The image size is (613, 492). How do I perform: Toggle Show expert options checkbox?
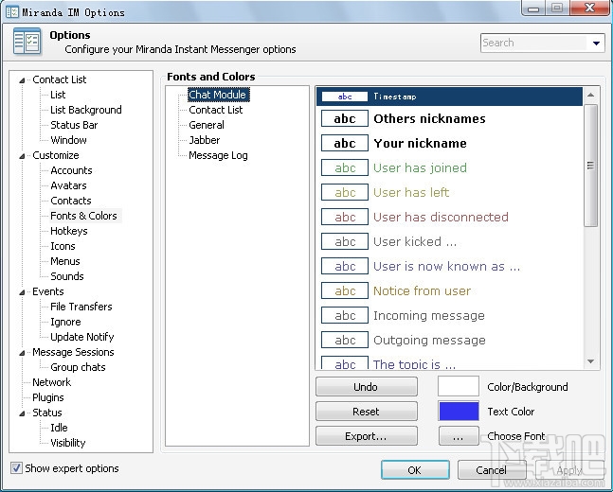click(16, 467)
